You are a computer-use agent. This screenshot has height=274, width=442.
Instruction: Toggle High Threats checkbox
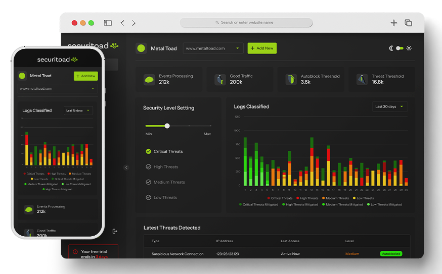click(148, 167)
